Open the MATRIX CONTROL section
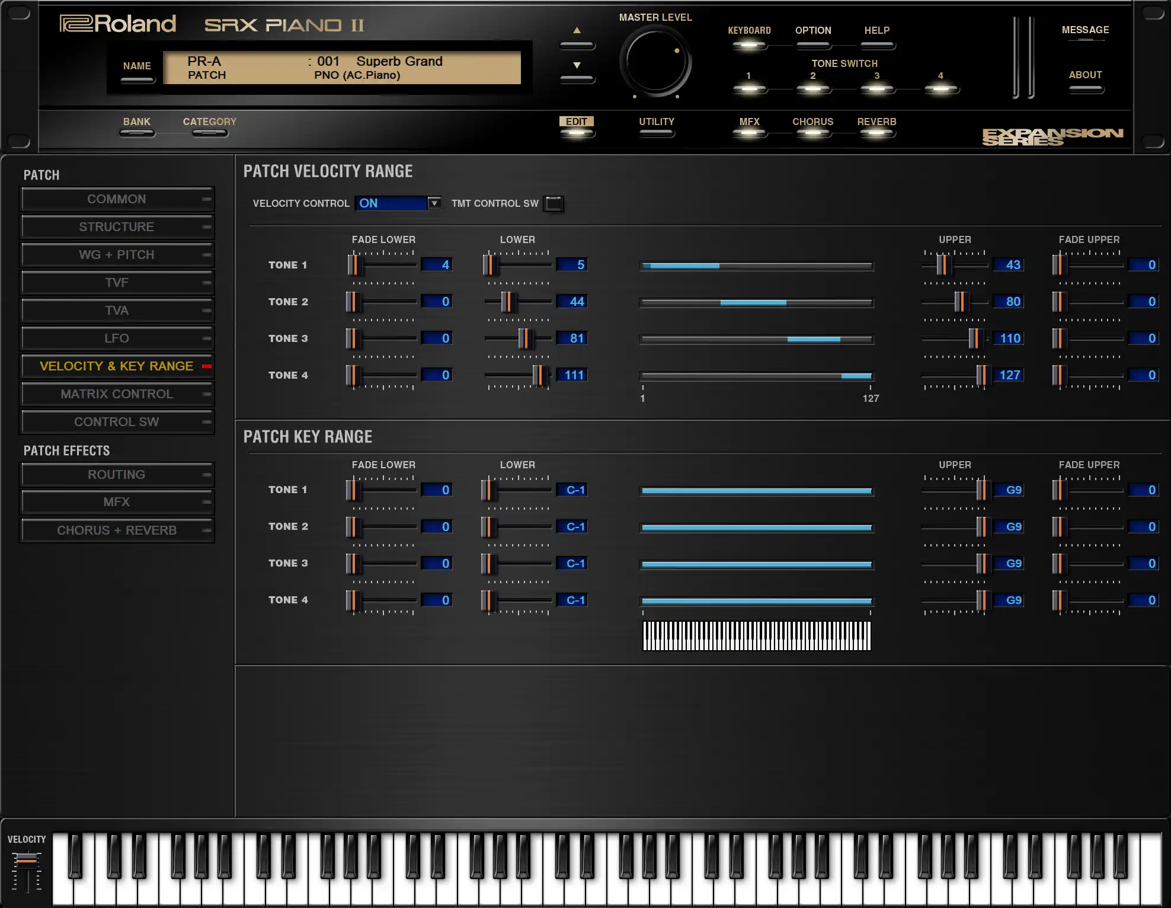 (117, 394)
